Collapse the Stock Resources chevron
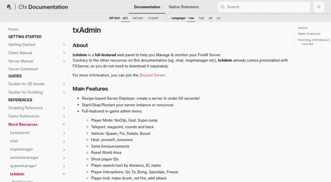Screen dimensions: 331x182 tap(64, 125)
